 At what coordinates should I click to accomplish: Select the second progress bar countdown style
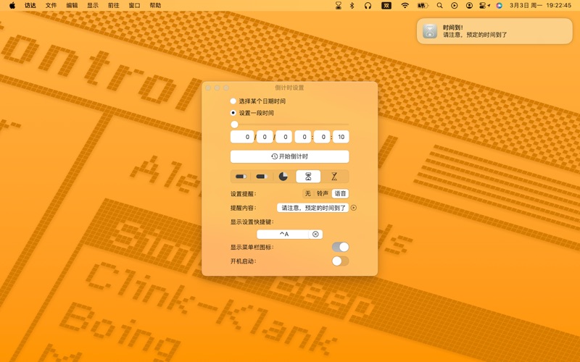(x=262, y=177)
